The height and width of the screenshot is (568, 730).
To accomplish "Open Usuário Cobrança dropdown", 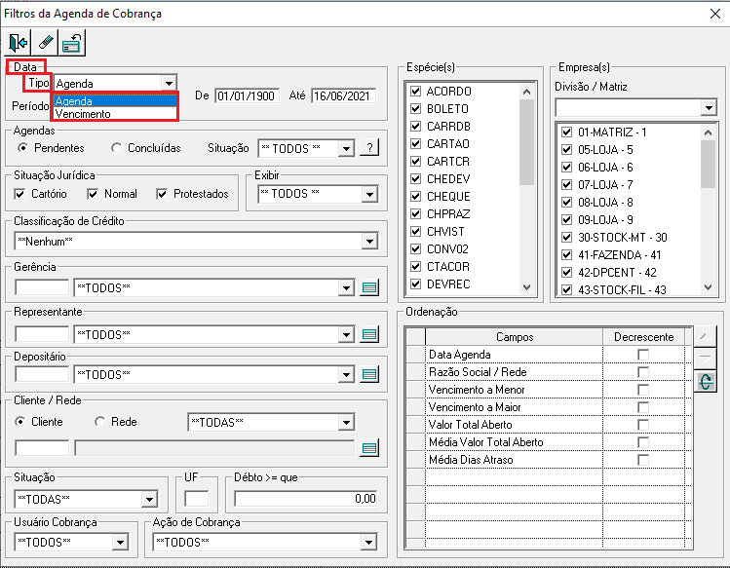I will point(120,543).
